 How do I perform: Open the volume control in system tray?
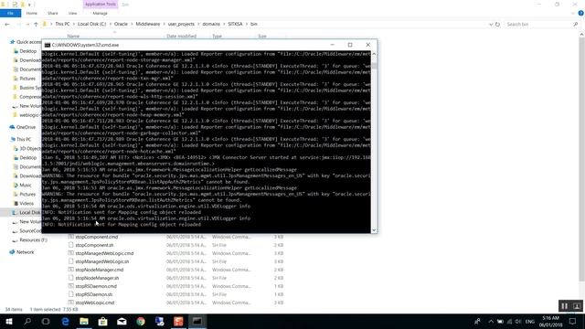point(518,322)
